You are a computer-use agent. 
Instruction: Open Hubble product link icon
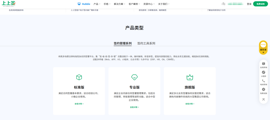(79, 4)
